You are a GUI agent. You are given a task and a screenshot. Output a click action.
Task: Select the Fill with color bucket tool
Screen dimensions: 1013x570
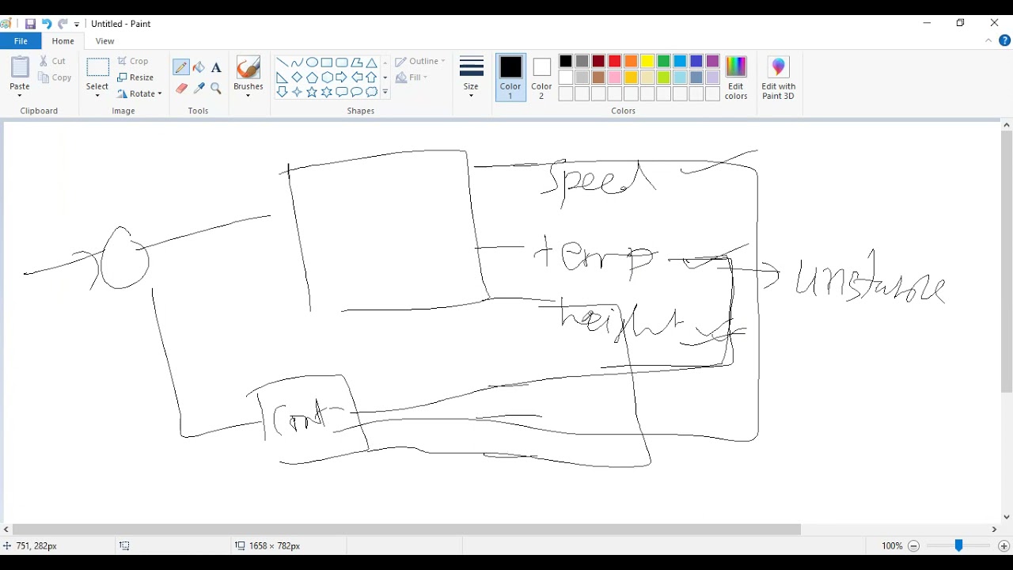(x=199, y=68)
